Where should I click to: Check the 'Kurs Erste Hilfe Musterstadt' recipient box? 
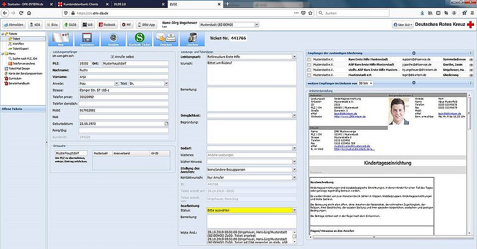(309, 60)
